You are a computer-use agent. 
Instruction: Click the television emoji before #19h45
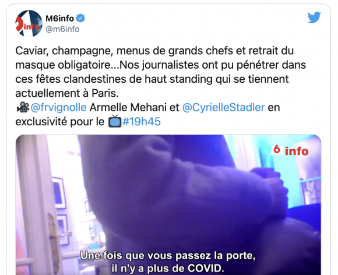coord(115,121)
